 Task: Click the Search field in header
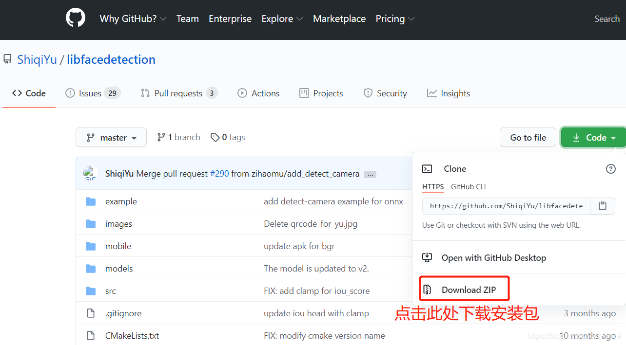(607, 19)
